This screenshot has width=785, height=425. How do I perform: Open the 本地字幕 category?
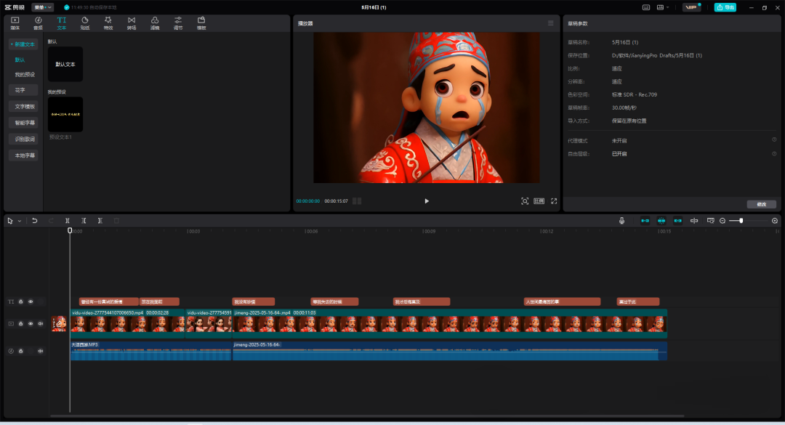[23, 155]
